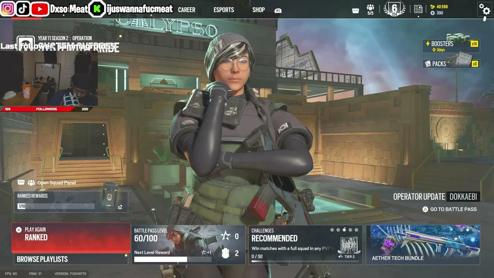Open the Boosters x14 panel
The height and width of the screenshot is (278, 494).
[x=451, y=46]
